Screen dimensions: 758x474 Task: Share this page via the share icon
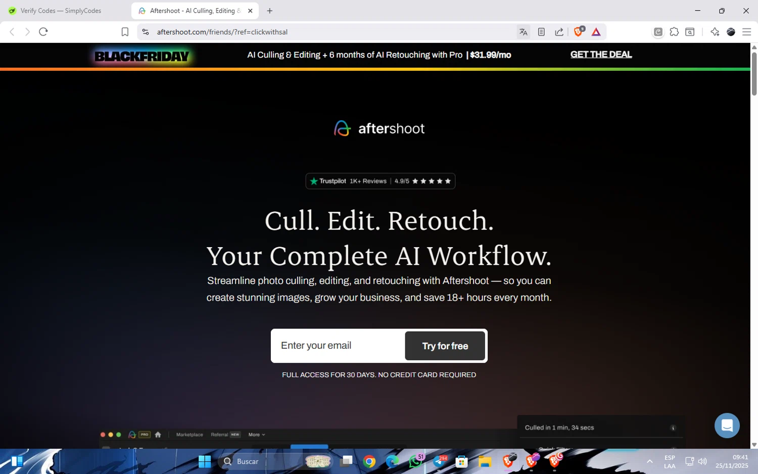(x=559, y=32)
